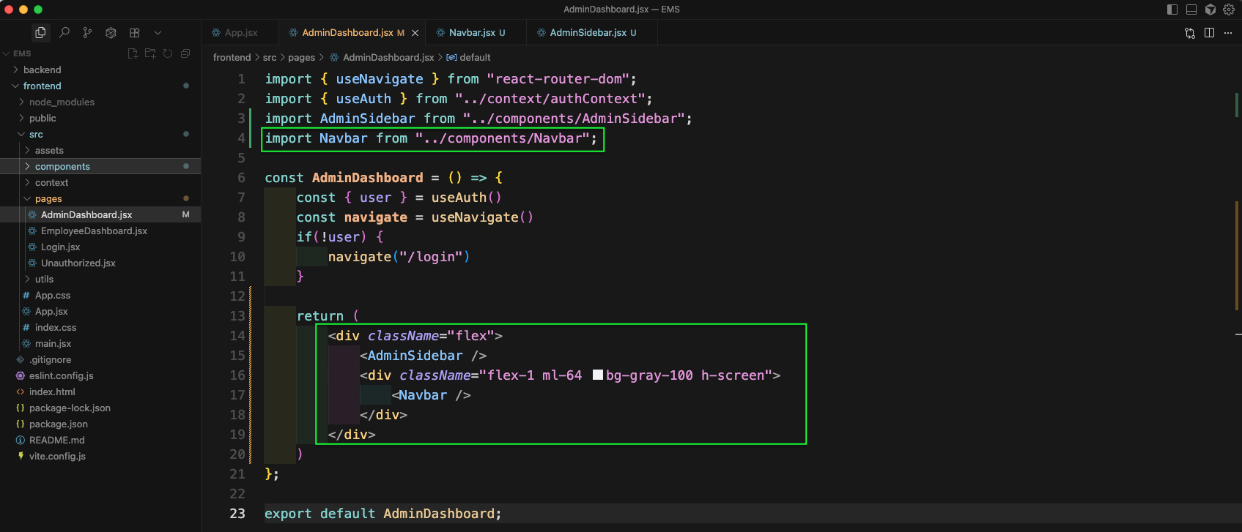Open the Extensions view icon
The image size is (1242, 532).
tap(135, 32)
